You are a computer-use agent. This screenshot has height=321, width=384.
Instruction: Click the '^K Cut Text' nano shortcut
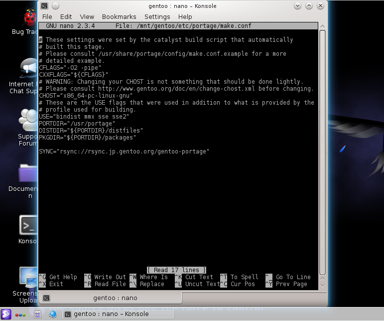tap(194, 277)
